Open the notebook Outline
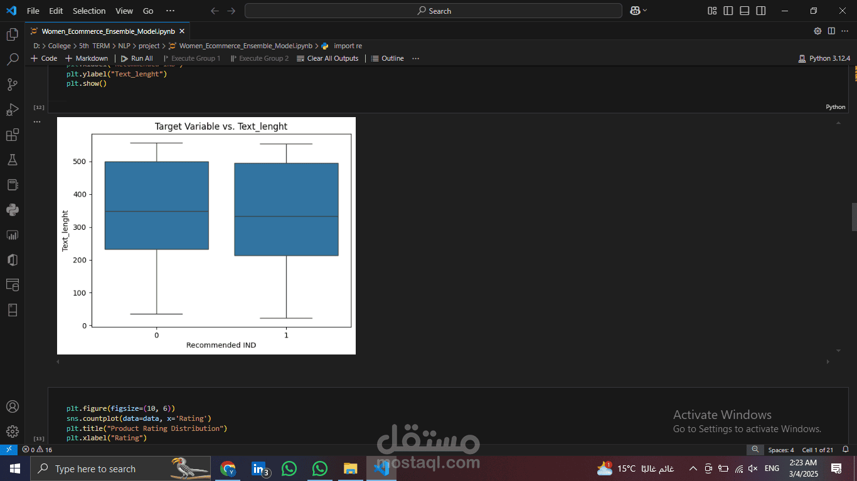Image resolution: width=857 pixels, height=481 pixels. (x=388, y=58)
